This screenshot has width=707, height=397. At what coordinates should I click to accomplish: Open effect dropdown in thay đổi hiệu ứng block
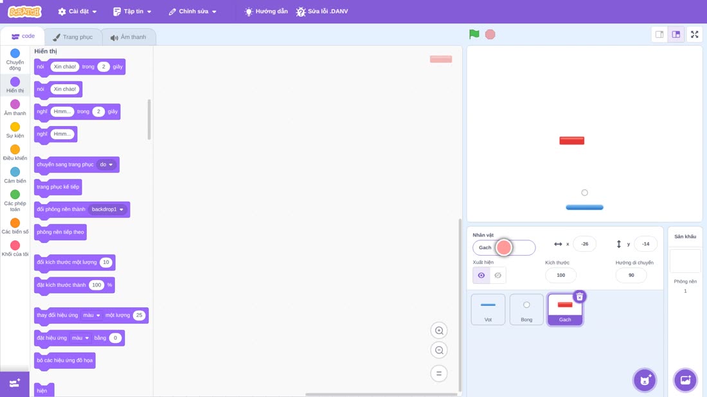coord(91,315)
